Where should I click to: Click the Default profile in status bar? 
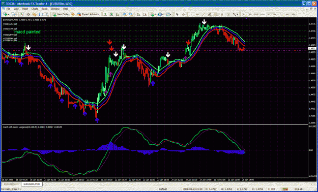pos(163,189)
